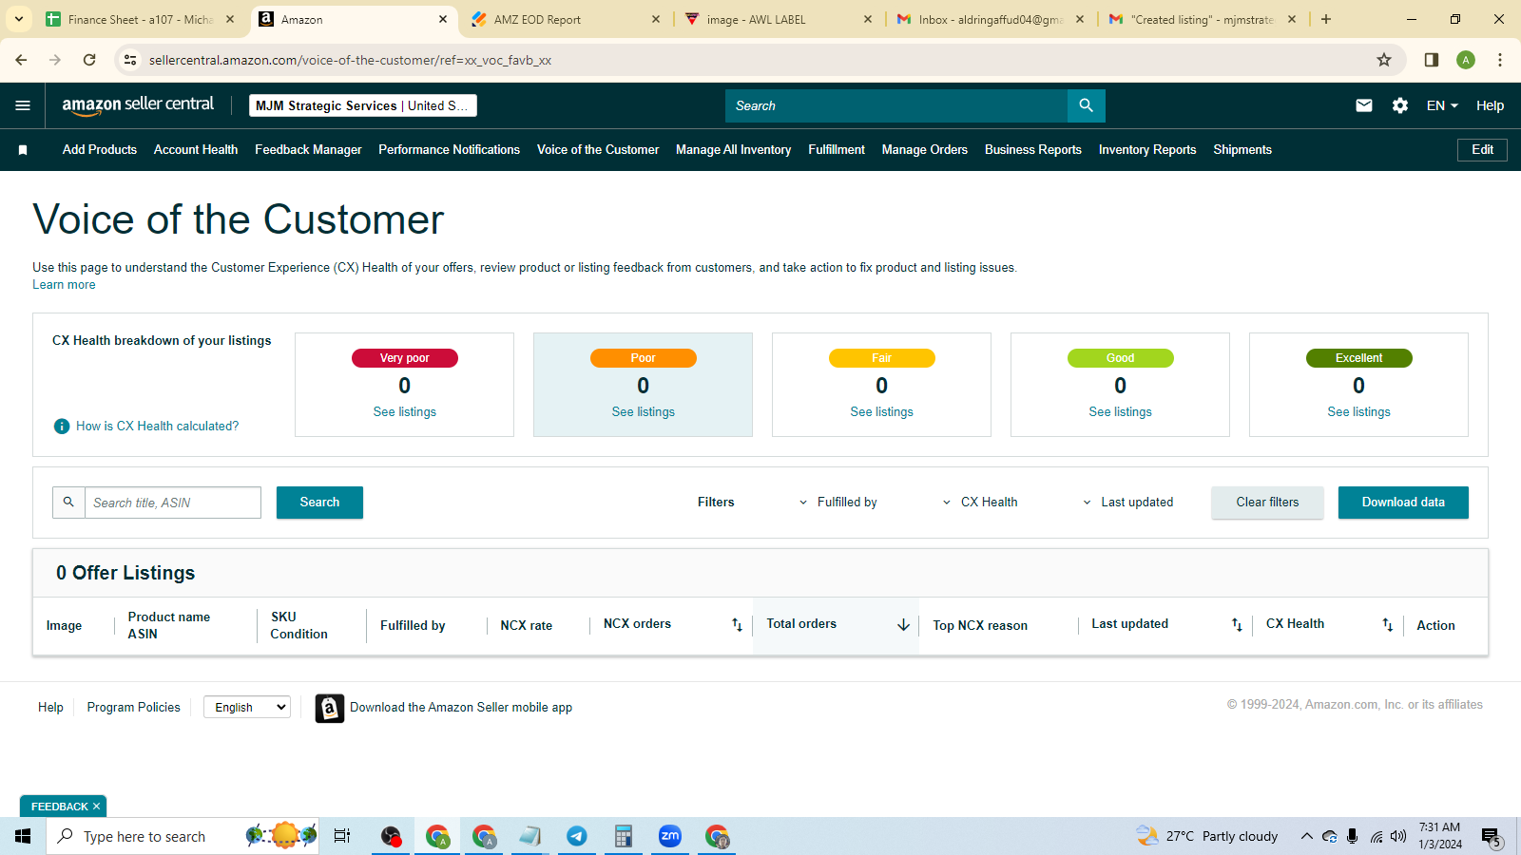
Task: Select the Good green badge
Action: [1121, 358]
